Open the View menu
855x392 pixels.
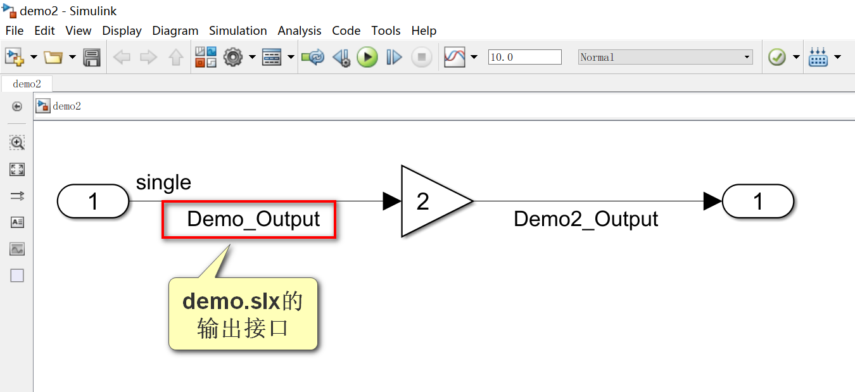(x=79, y=30)
